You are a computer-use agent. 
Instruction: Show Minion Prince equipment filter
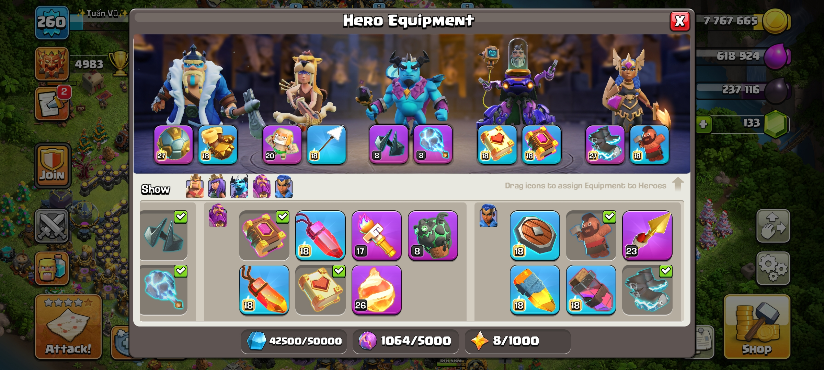click(239, 186)
